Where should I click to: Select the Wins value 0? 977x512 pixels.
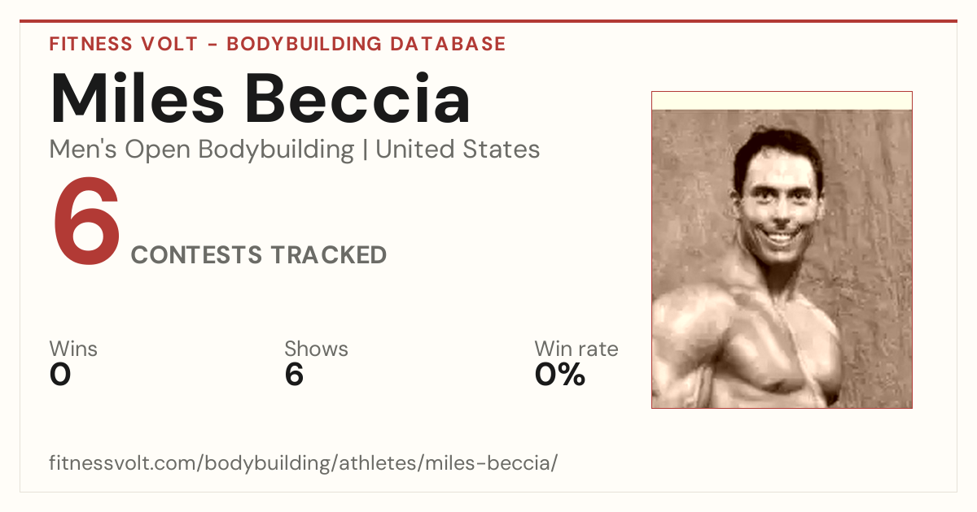click(60, 375)
